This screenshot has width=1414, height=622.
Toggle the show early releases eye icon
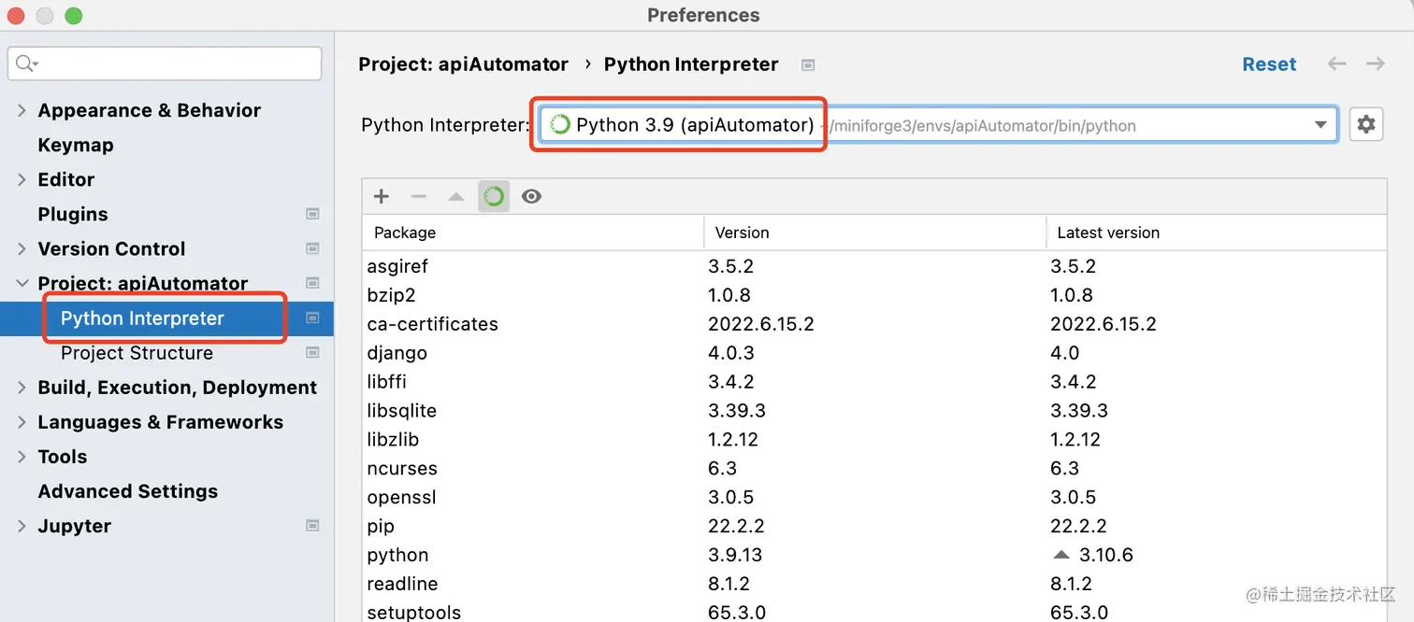[531, 196]
